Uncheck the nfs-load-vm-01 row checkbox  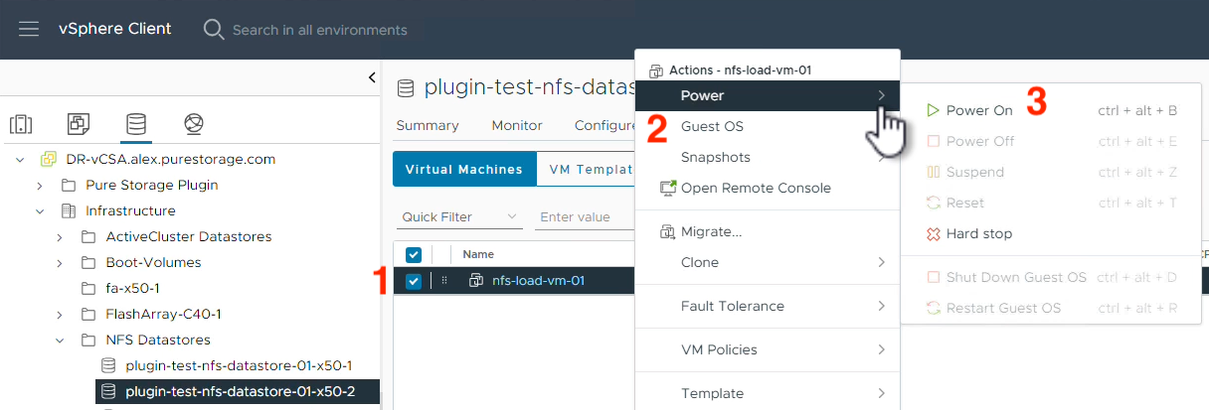[414, 281]
